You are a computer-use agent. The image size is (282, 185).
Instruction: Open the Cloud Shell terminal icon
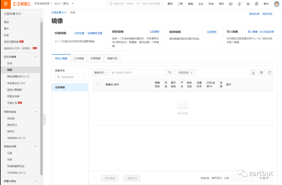click(x=231, y=4)
